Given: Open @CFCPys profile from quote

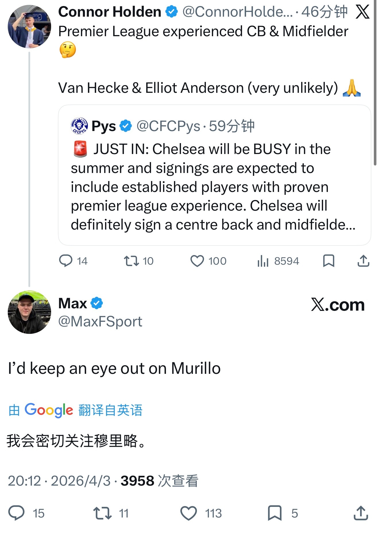Looking at the screenshot, I should tap(168, 126).
